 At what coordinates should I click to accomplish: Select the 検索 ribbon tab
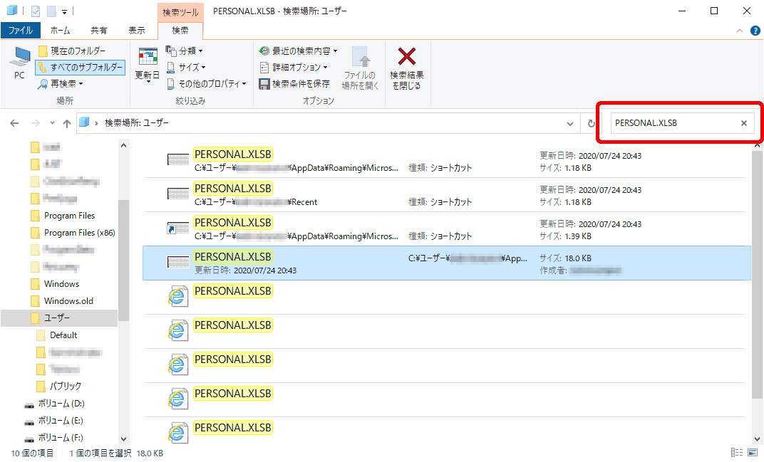[180, 30]
